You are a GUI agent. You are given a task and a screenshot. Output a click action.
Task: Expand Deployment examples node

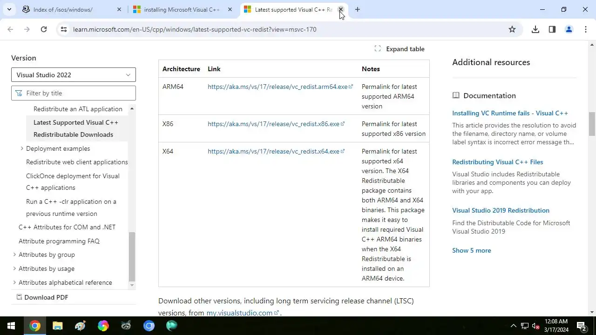(x=22, y=148)
